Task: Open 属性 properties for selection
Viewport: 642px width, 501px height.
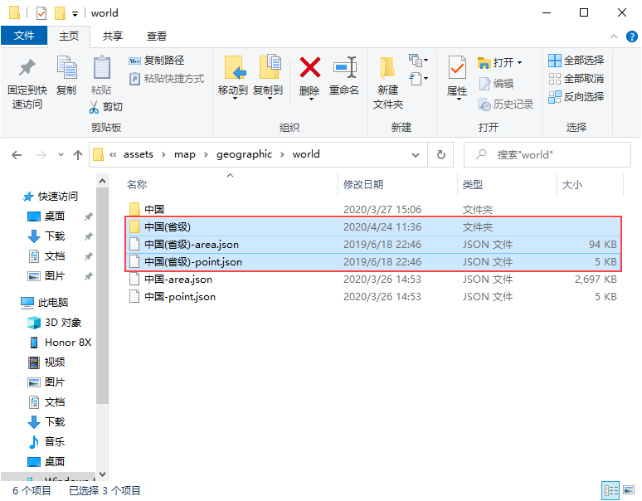Action: pyautogui.click(x=457, y=78)
